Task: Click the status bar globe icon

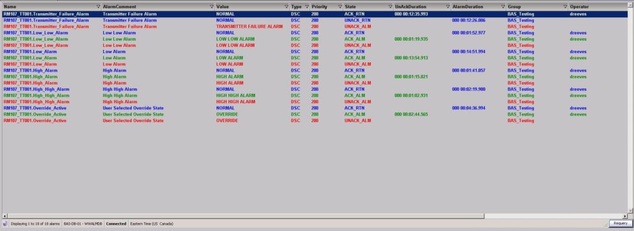Action: [x=5, y=224]
